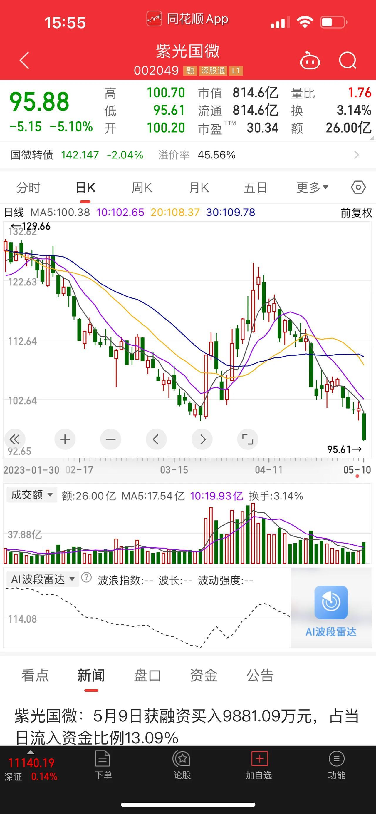This screenshot has width=376, height=814.
Task: Tap current price 95.88
Action: click(39, 101)
